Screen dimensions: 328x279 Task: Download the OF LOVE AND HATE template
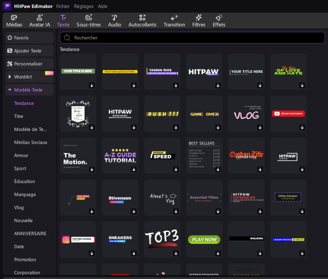pos(302,86)
